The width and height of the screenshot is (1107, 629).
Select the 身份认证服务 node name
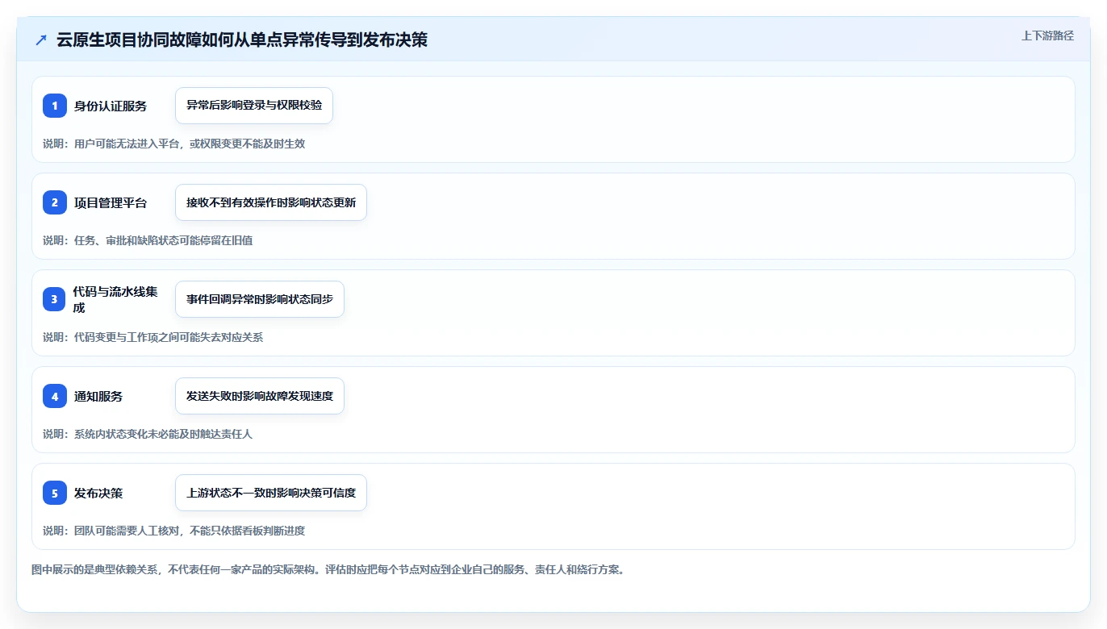[111, 106]
